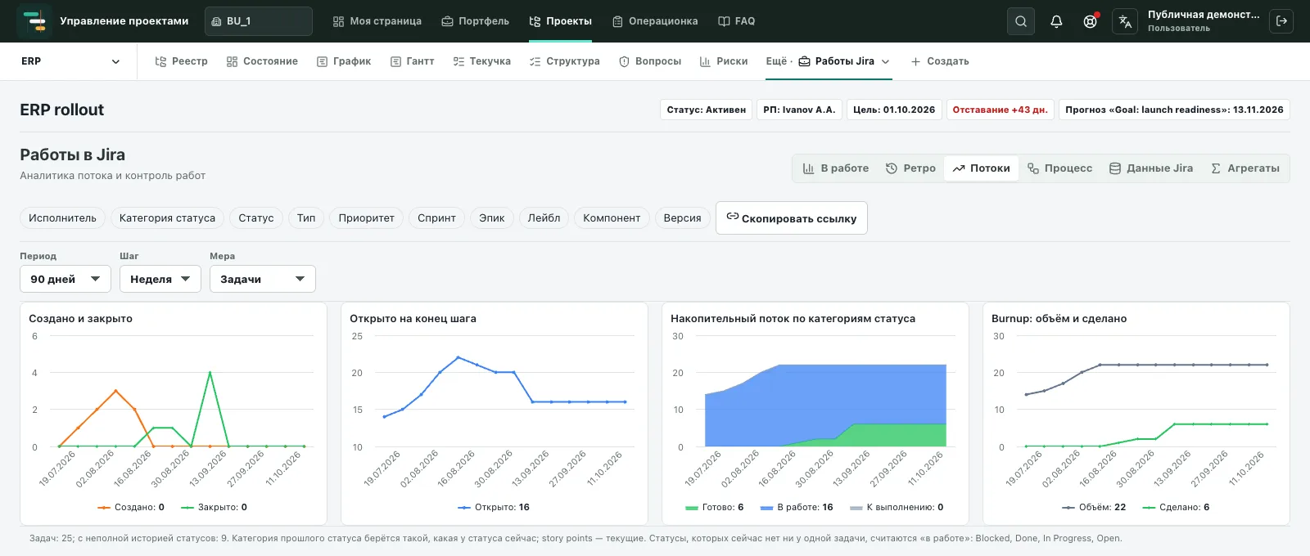Select the Агрегаты view
The width and height of the screenshot is (1310, 556).
coord(1245,168)
